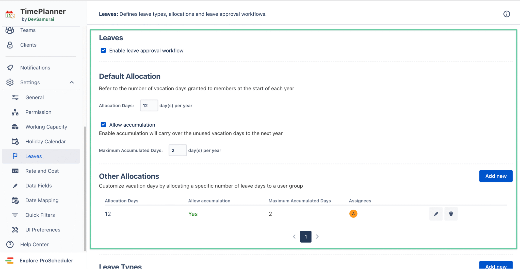The image size is (520, 269).
Task: Click the UI Preferences tools icon
Action: coord(15,230)
